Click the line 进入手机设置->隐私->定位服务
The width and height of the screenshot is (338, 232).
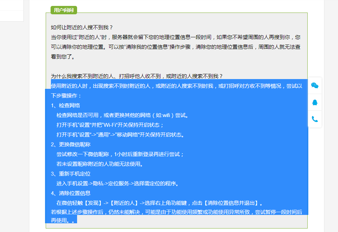click(118, 184)
